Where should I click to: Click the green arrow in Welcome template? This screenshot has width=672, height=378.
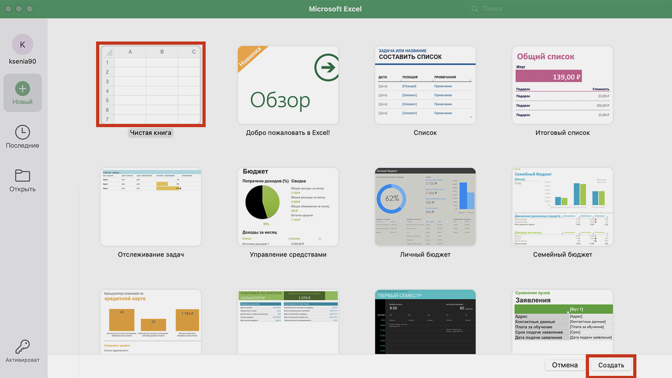[326, 67]
